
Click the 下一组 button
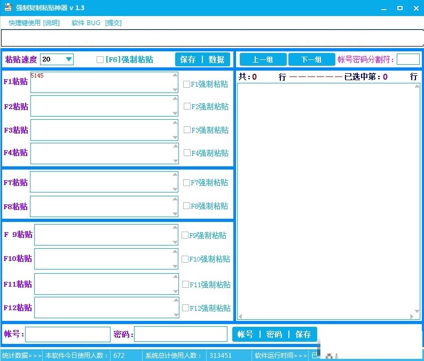[311, 59]
